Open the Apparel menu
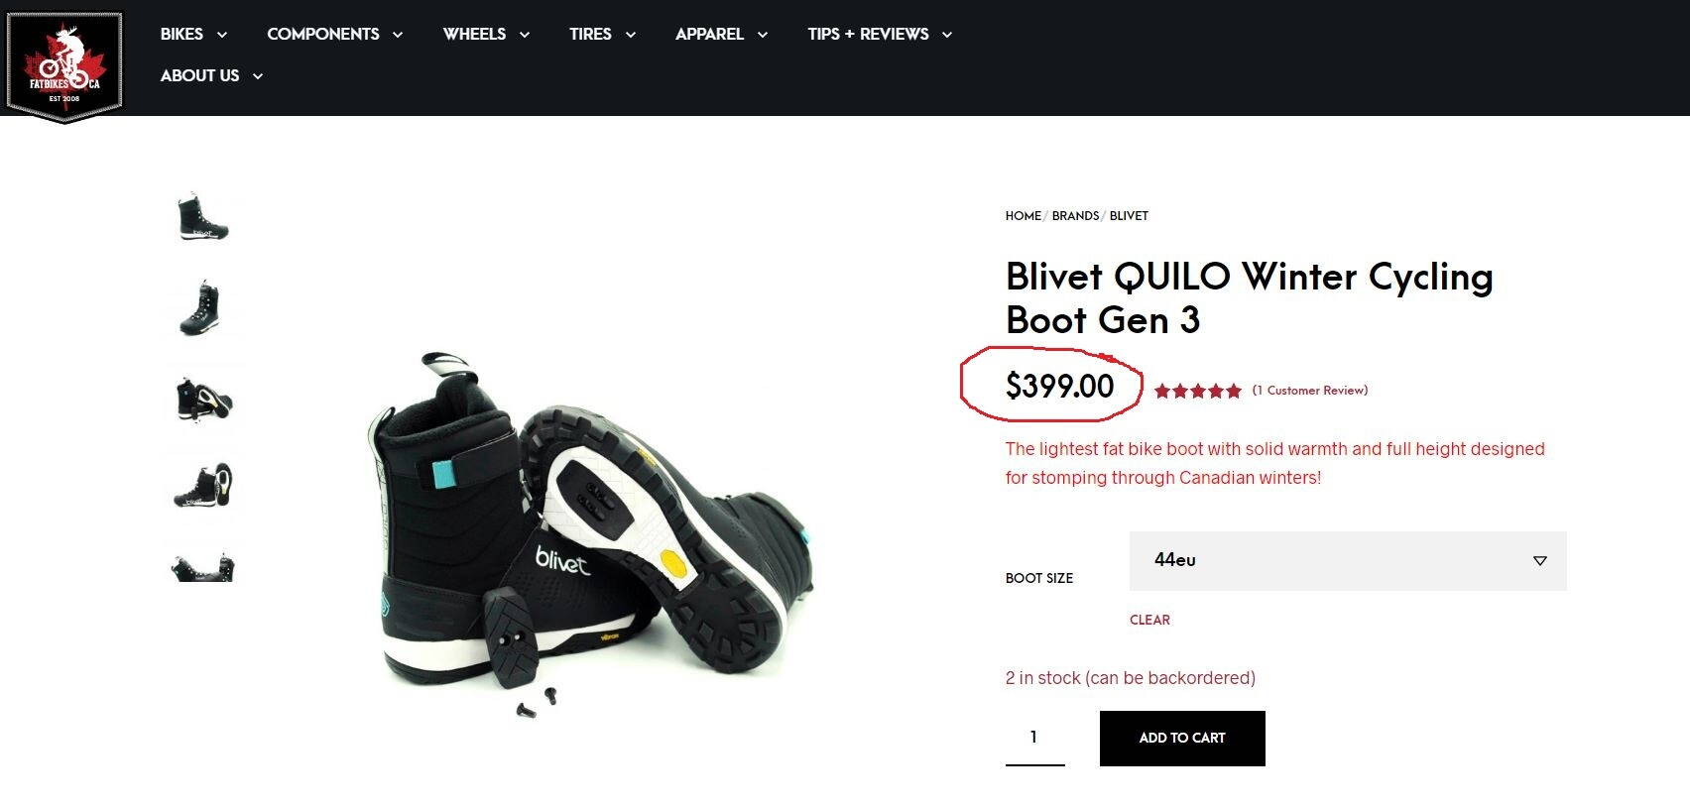1690x807 pixels. point(709,34)
